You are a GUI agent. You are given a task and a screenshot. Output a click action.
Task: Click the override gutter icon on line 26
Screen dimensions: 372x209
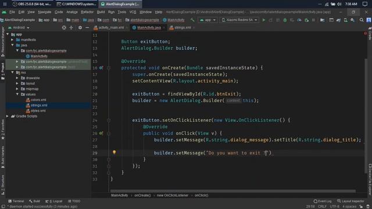(101, 133)
